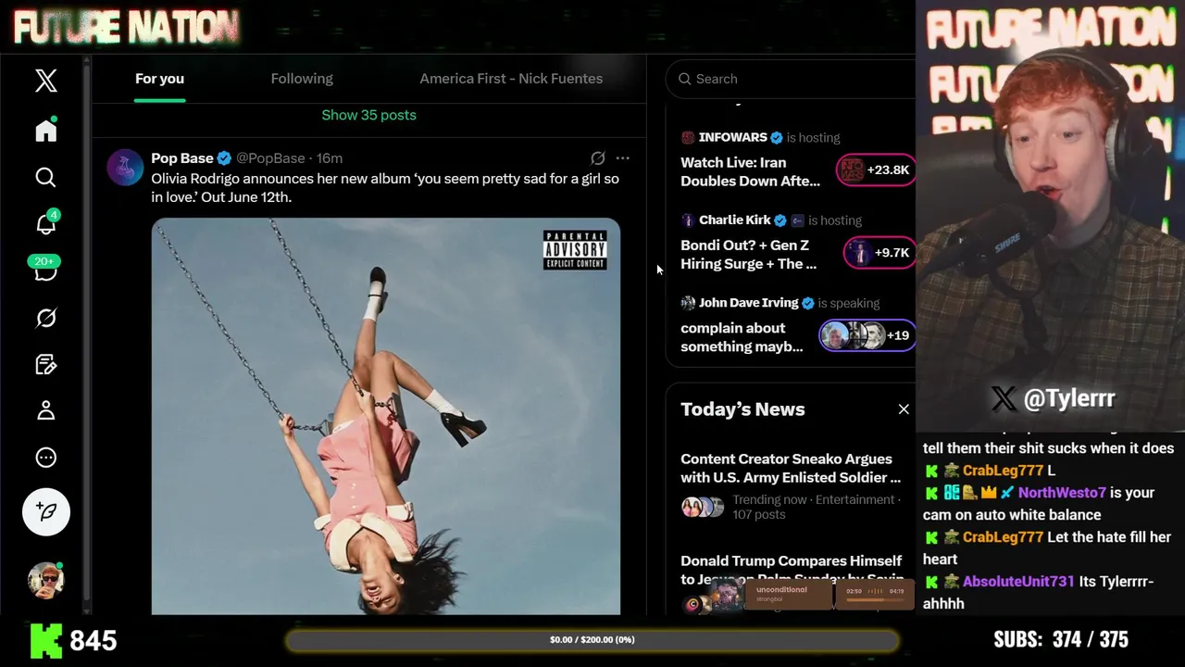The height and width of the screenshot is (667, 1185).
Task: Click Pop Base verified badge
Action: click(224, 158)
